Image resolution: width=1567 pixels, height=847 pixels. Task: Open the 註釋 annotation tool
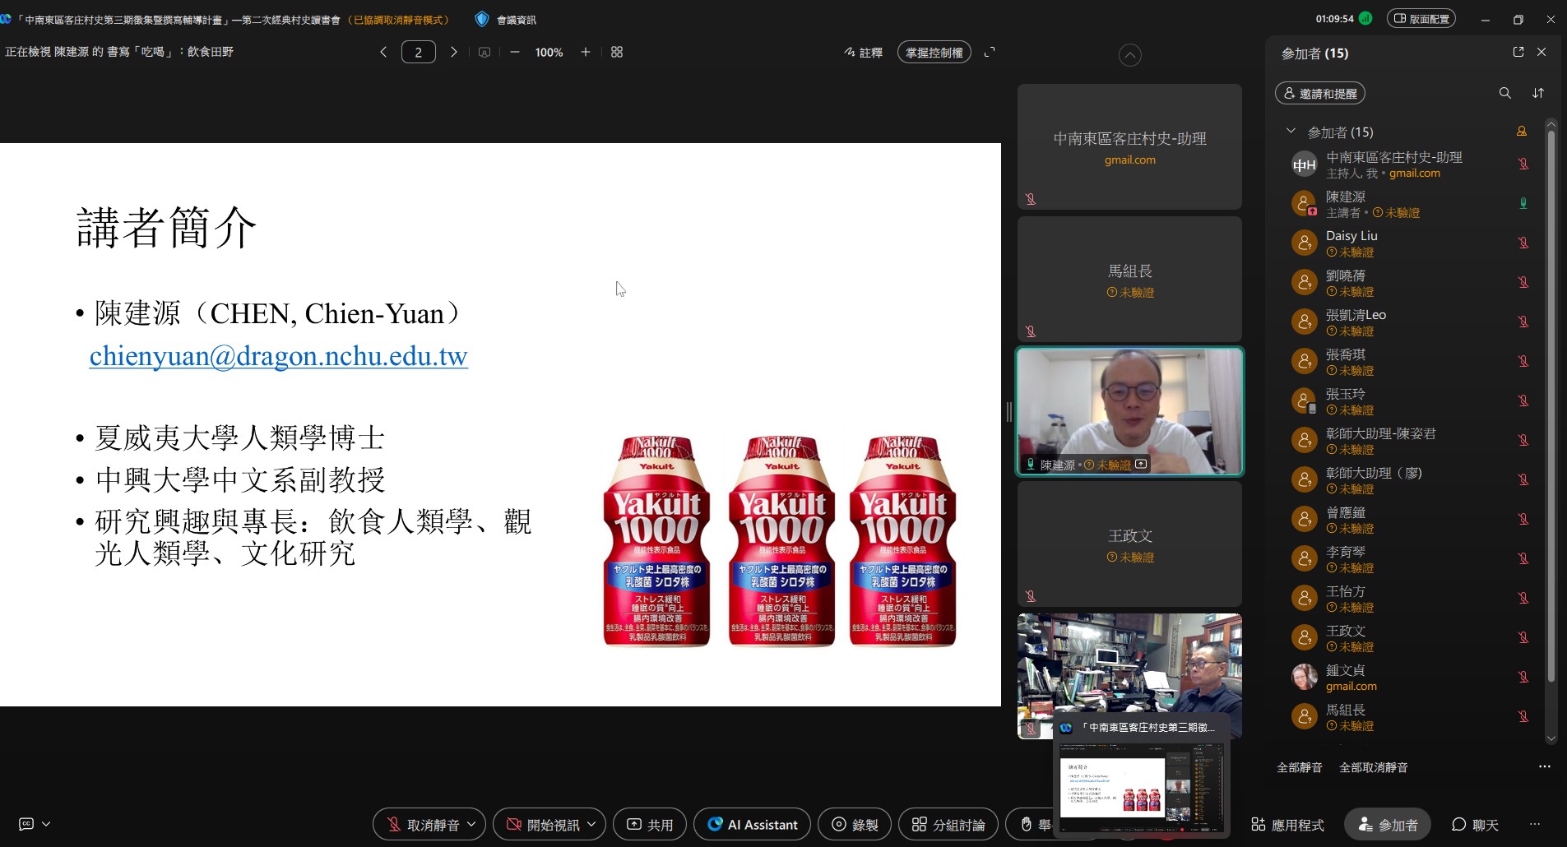pyautogui.click(x=863, y=52)
